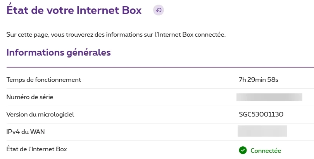Click the refresh icon beside the page title
Screen dimensions: 314x159
coord(159,10)
